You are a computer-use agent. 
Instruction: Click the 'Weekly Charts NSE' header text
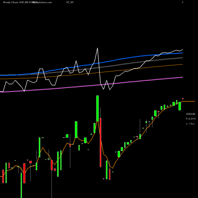tap(13, 2)
